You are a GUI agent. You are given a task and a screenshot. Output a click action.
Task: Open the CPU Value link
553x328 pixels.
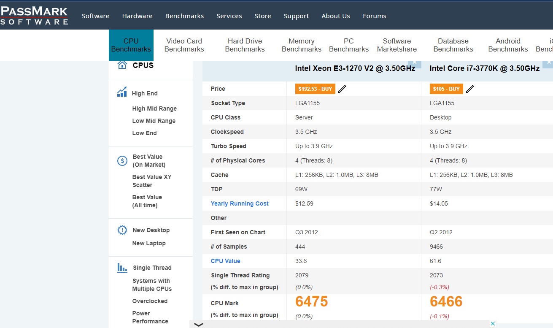225,261
